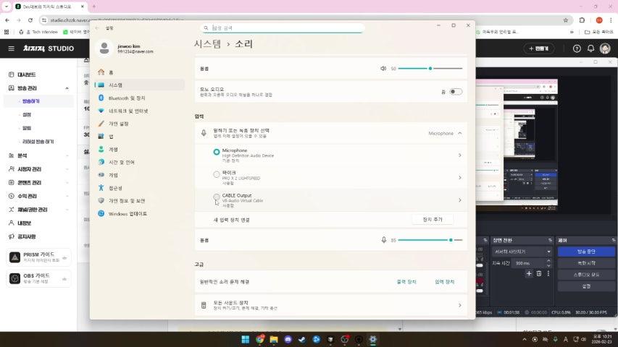The width and height of the screenshot is (618, 347).
Task: Collapse the input device selection section
Action: [x=459, y=133]
